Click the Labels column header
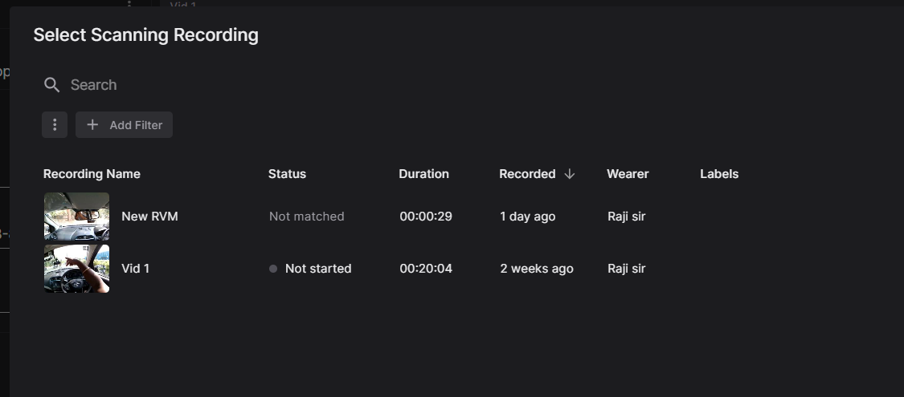This screenshot has height=397, width=904. click(719, 174)
